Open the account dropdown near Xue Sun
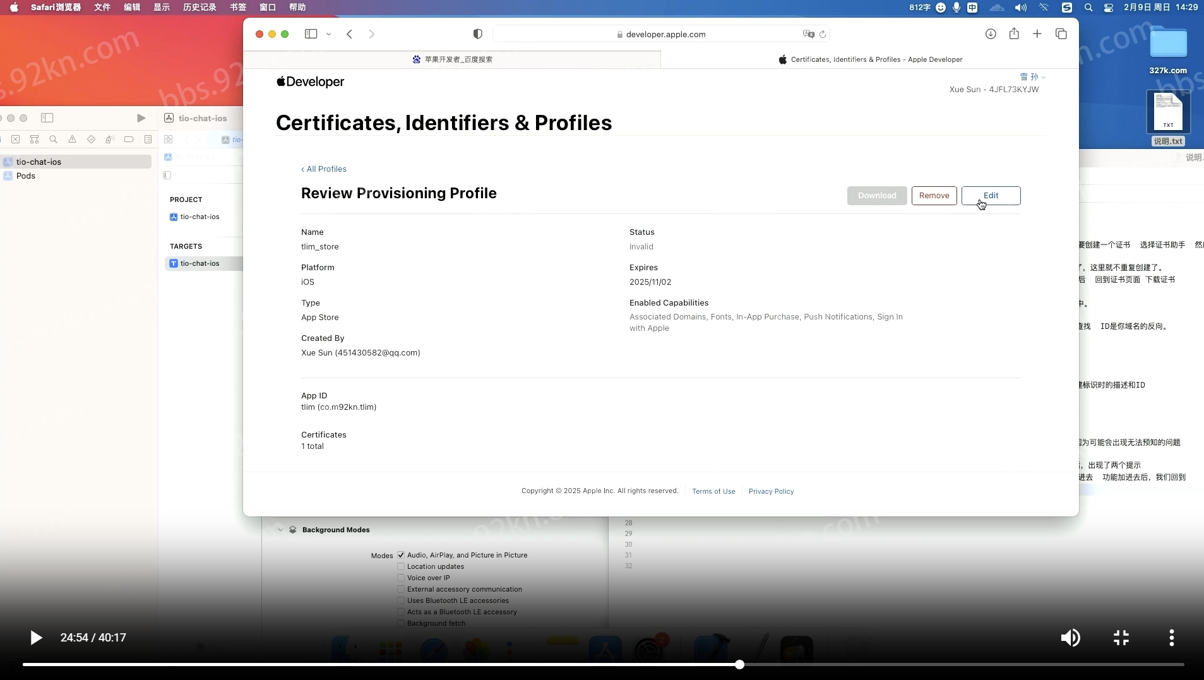 click(1033, 77)
